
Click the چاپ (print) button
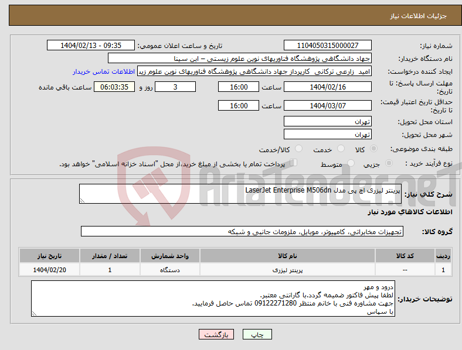tap(257, 334)
